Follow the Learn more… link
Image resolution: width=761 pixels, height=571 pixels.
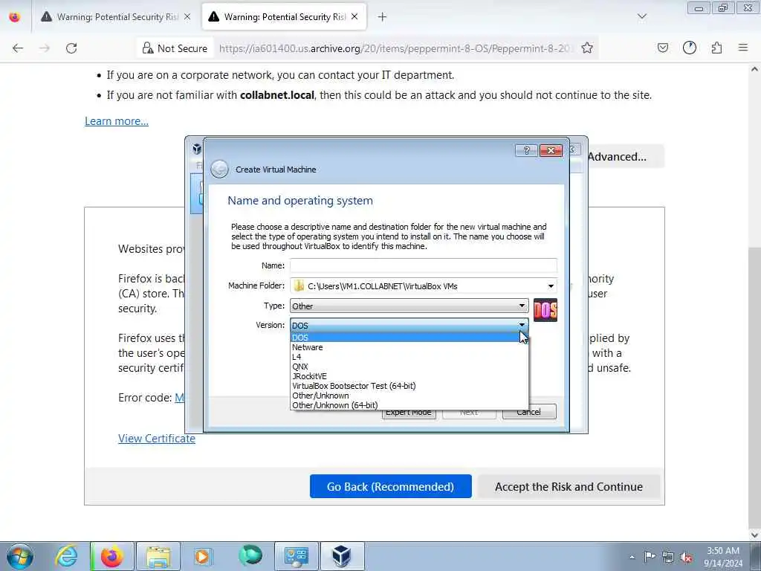coord(117,121)
